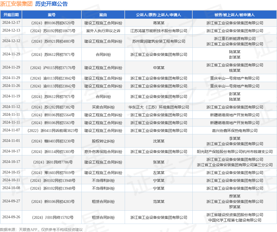Click the 浙江安装集团 title text

pyautogui.click(x=16, y=4)
